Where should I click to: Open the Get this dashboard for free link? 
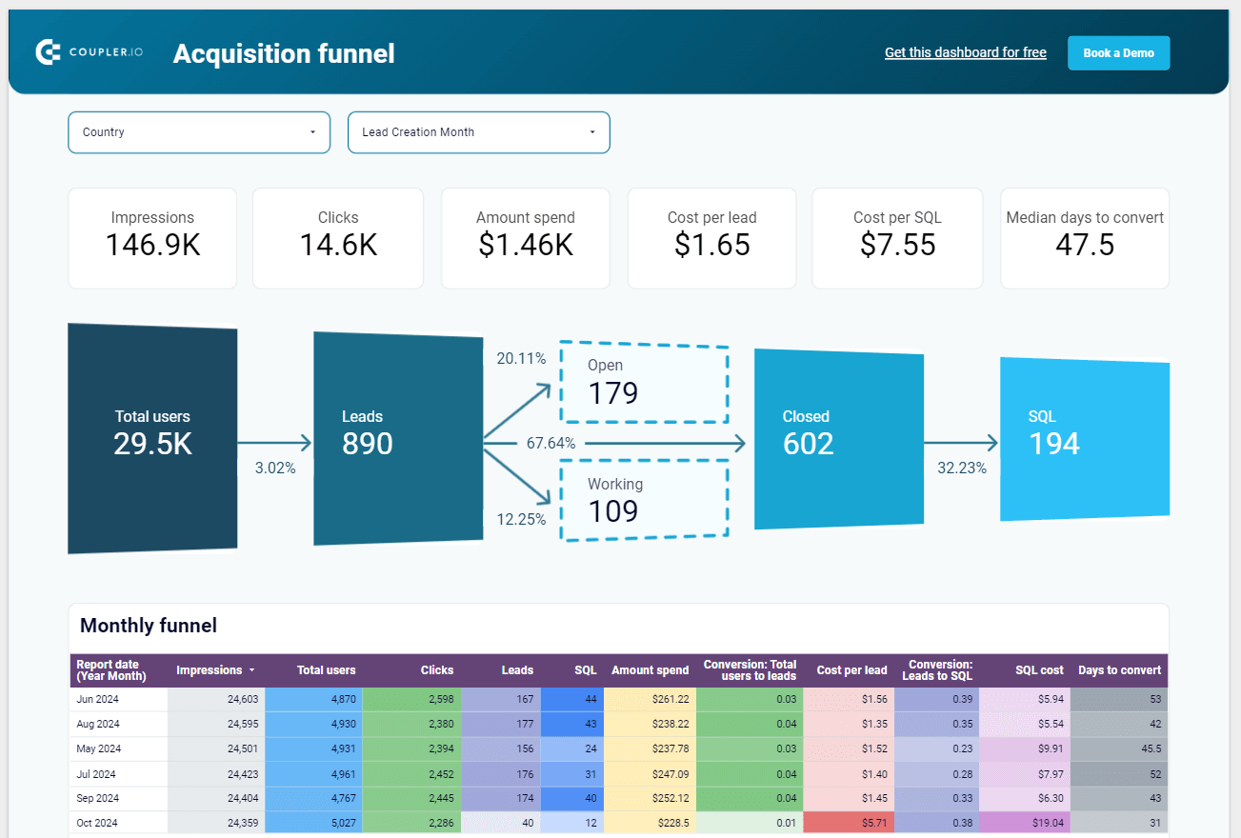click(966, 52)
